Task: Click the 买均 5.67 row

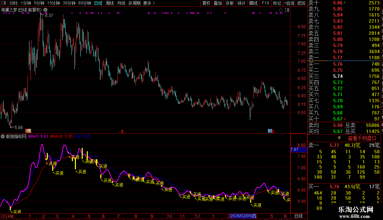Action: 326,131
